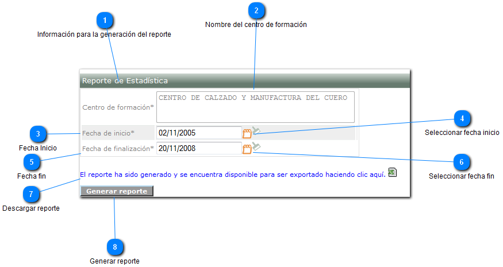The image size is (503, 267).
Task: Click the 'Centro de formación*' label
Action: tap(118, 107)
